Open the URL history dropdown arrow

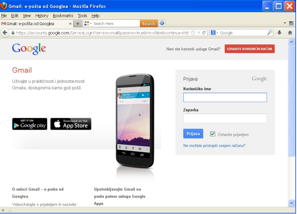[198, 33]
